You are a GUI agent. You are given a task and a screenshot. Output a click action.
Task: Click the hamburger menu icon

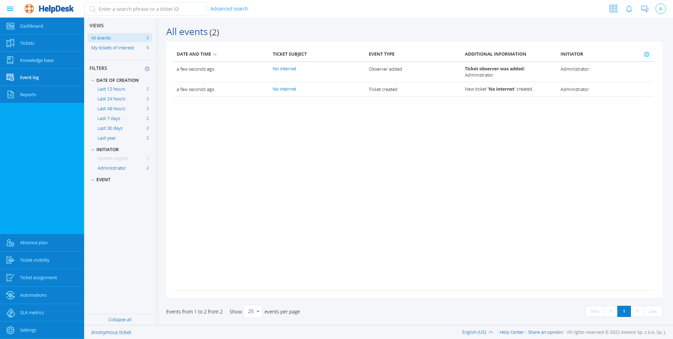tap(10, 9)
